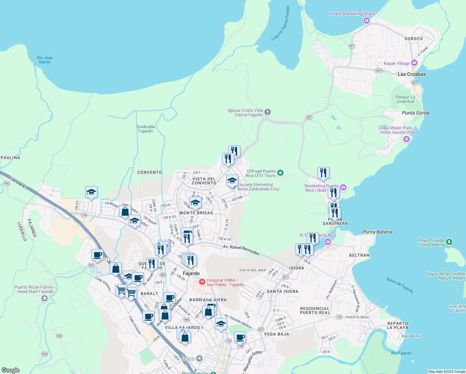
Task: Open the Offroad Puerto Rico UTV Tours green marker
Action: (280, 173)
